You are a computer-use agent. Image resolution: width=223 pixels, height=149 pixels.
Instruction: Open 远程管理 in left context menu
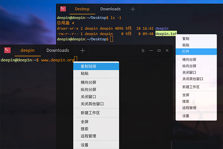coord(96,136)
